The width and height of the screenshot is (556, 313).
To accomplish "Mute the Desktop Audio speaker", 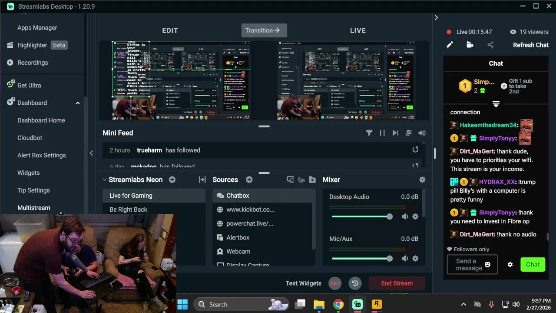I will pyautogui.click(x=405, y=216).
